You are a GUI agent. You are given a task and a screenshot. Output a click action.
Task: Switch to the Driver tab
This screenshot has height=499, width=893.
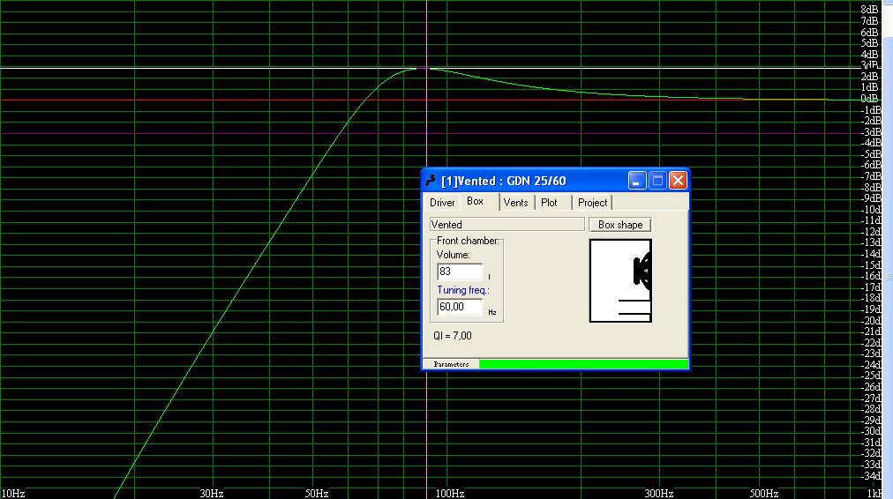442,203
